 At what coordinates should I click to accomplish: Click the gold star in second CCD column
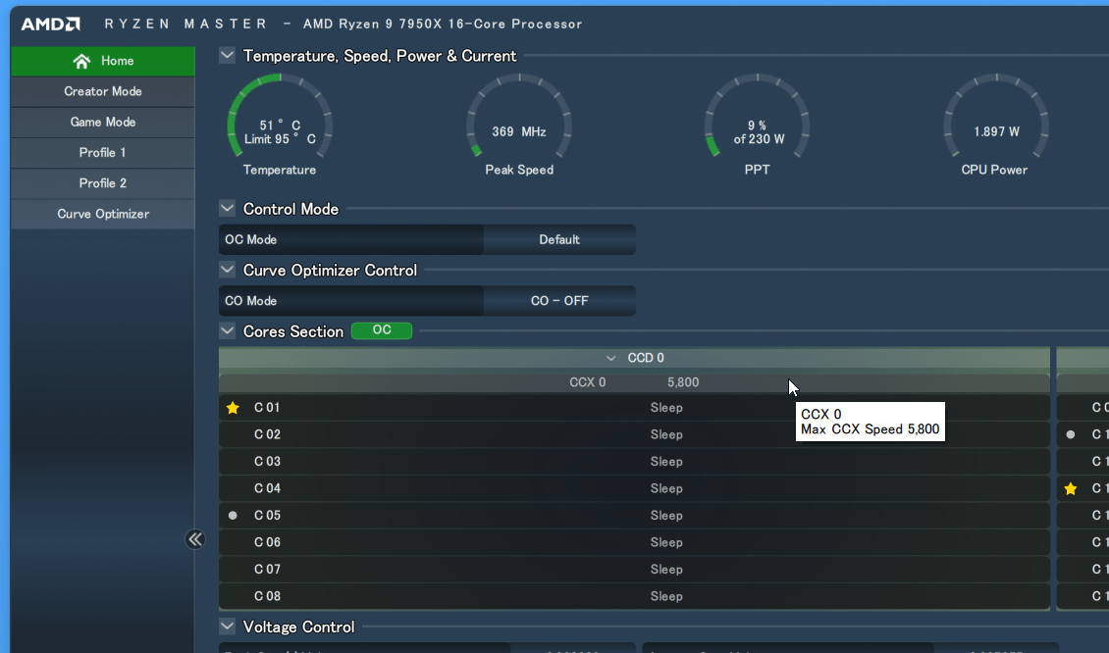(1070, 488)
